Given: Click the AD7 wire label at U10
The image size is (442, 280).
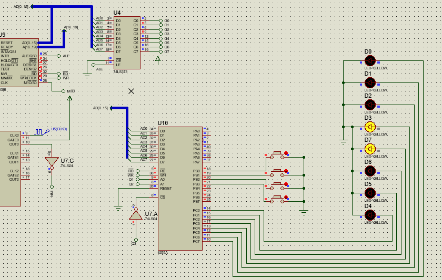Looking at the screenshot, I should tap(144, 160).
